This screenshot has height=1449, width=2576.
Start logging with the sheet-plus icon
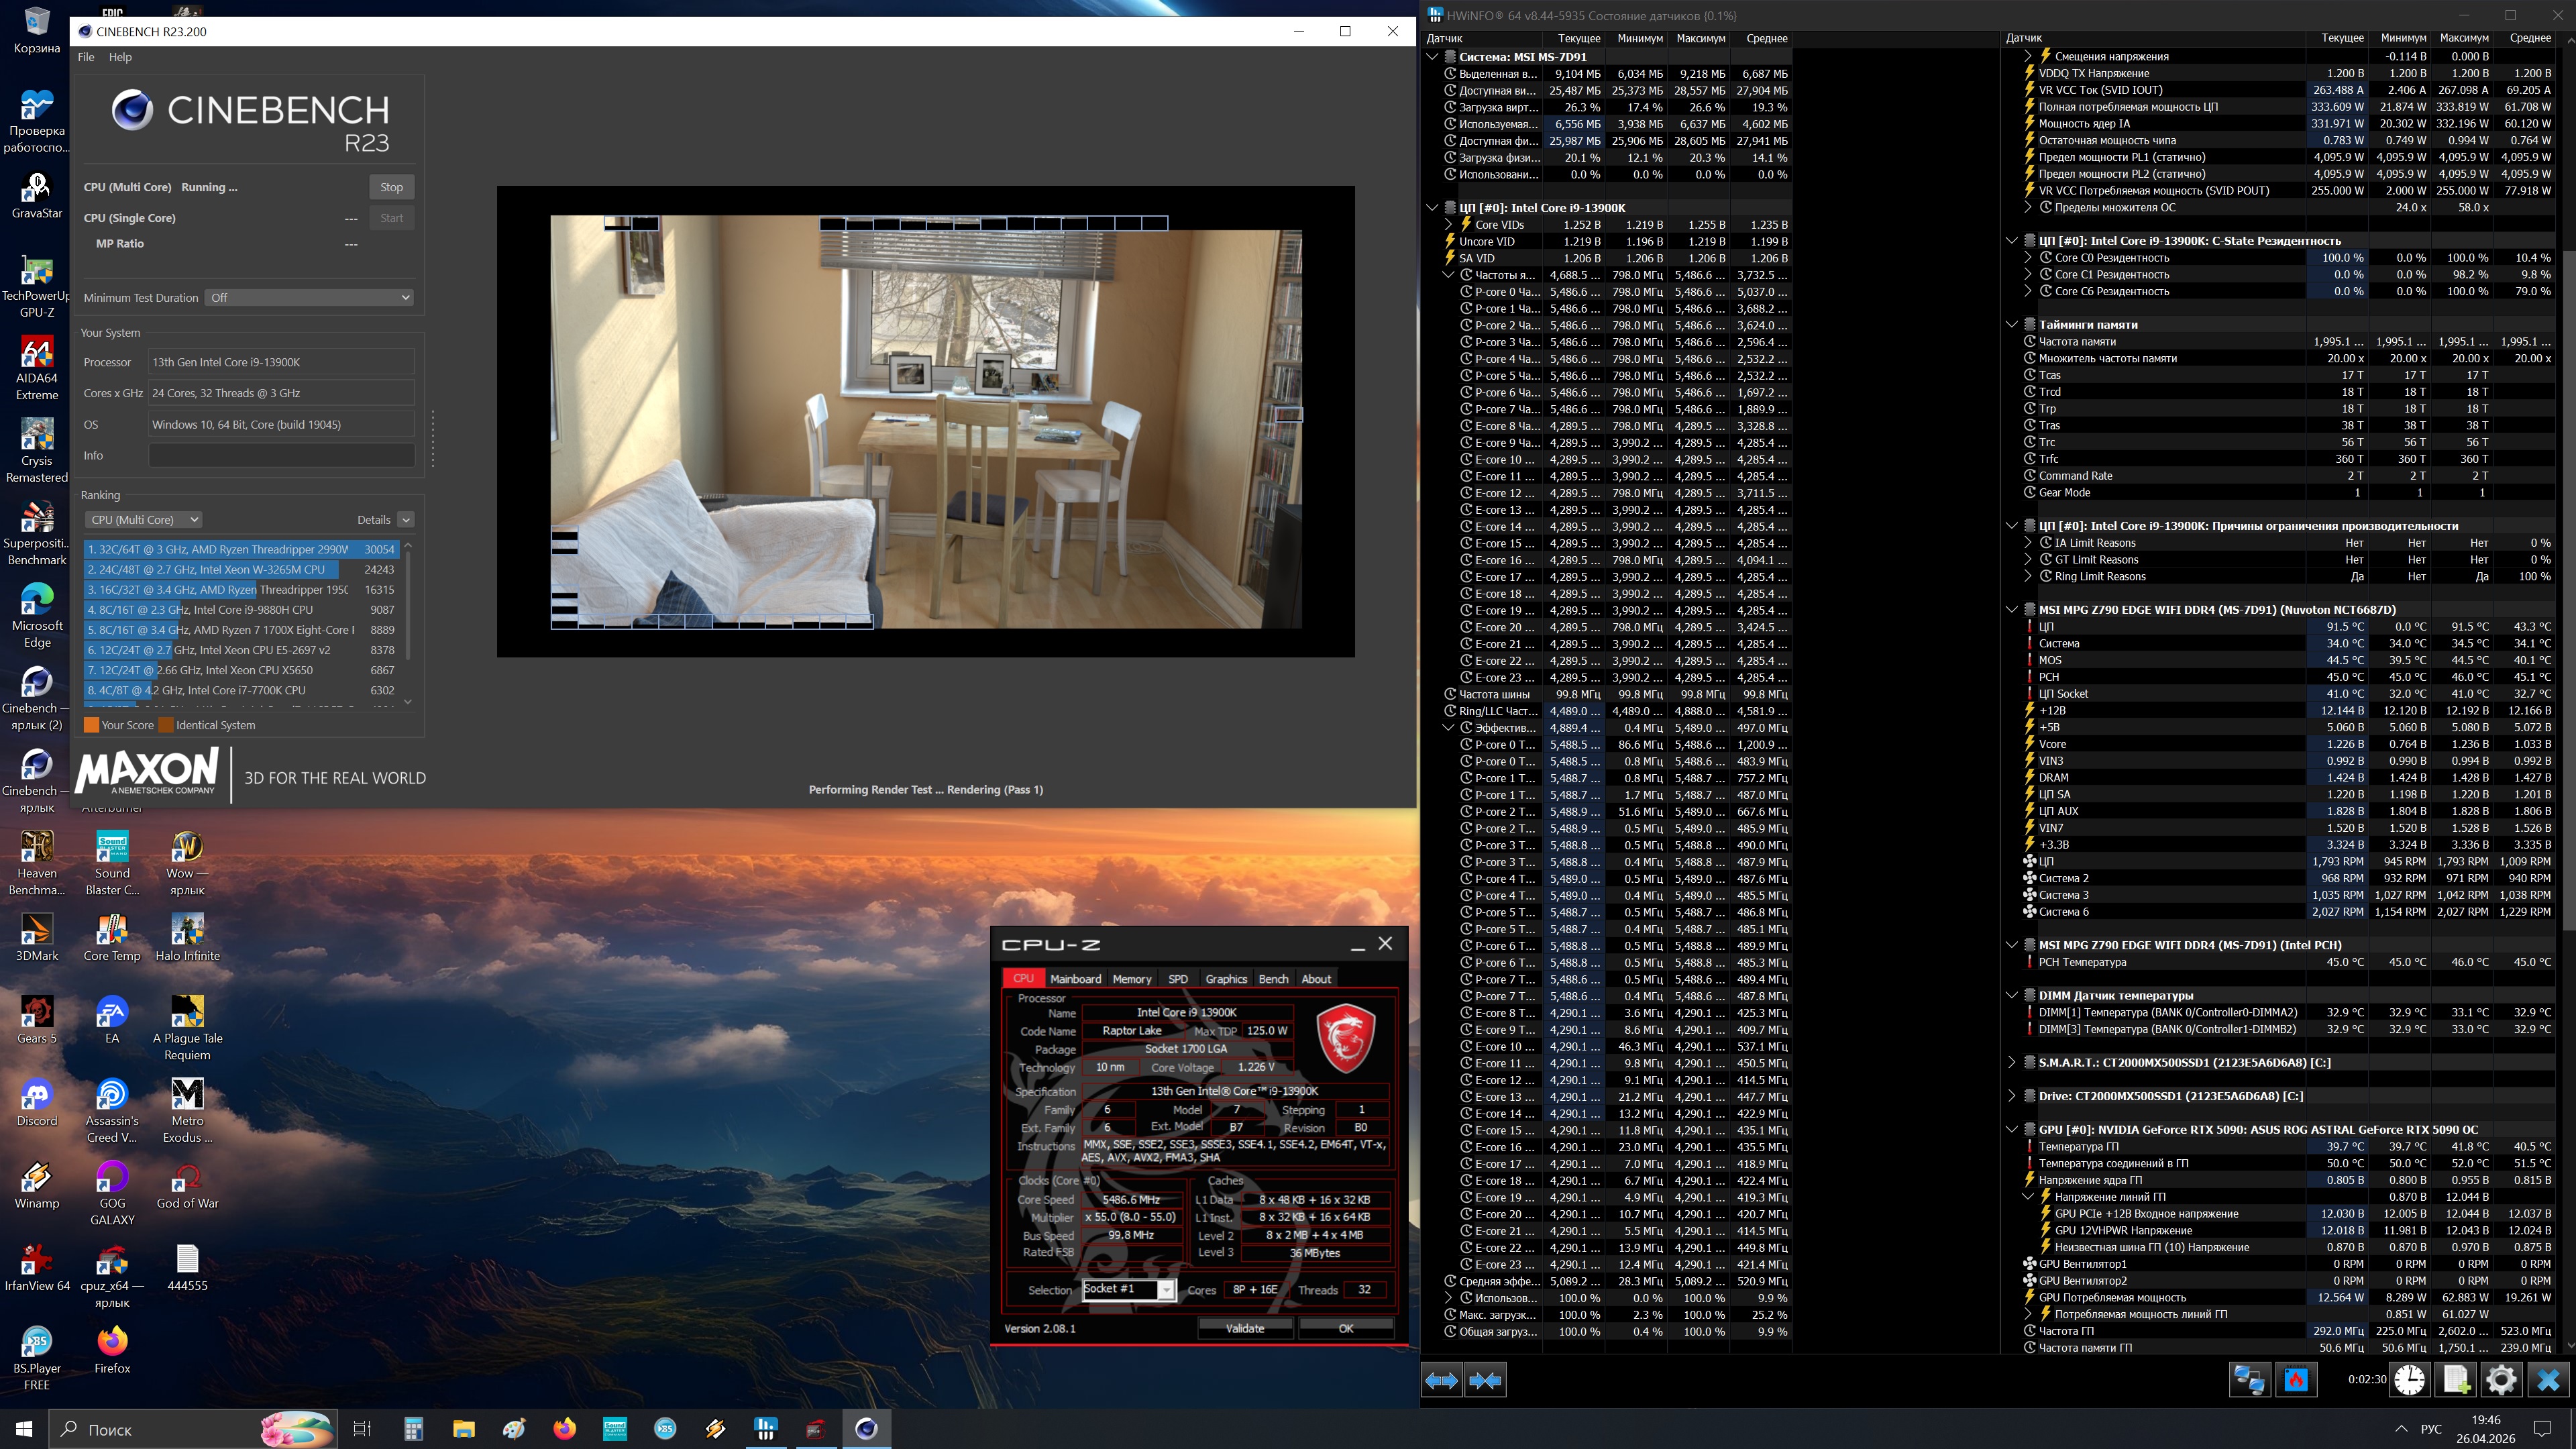pos(2456,1380)
